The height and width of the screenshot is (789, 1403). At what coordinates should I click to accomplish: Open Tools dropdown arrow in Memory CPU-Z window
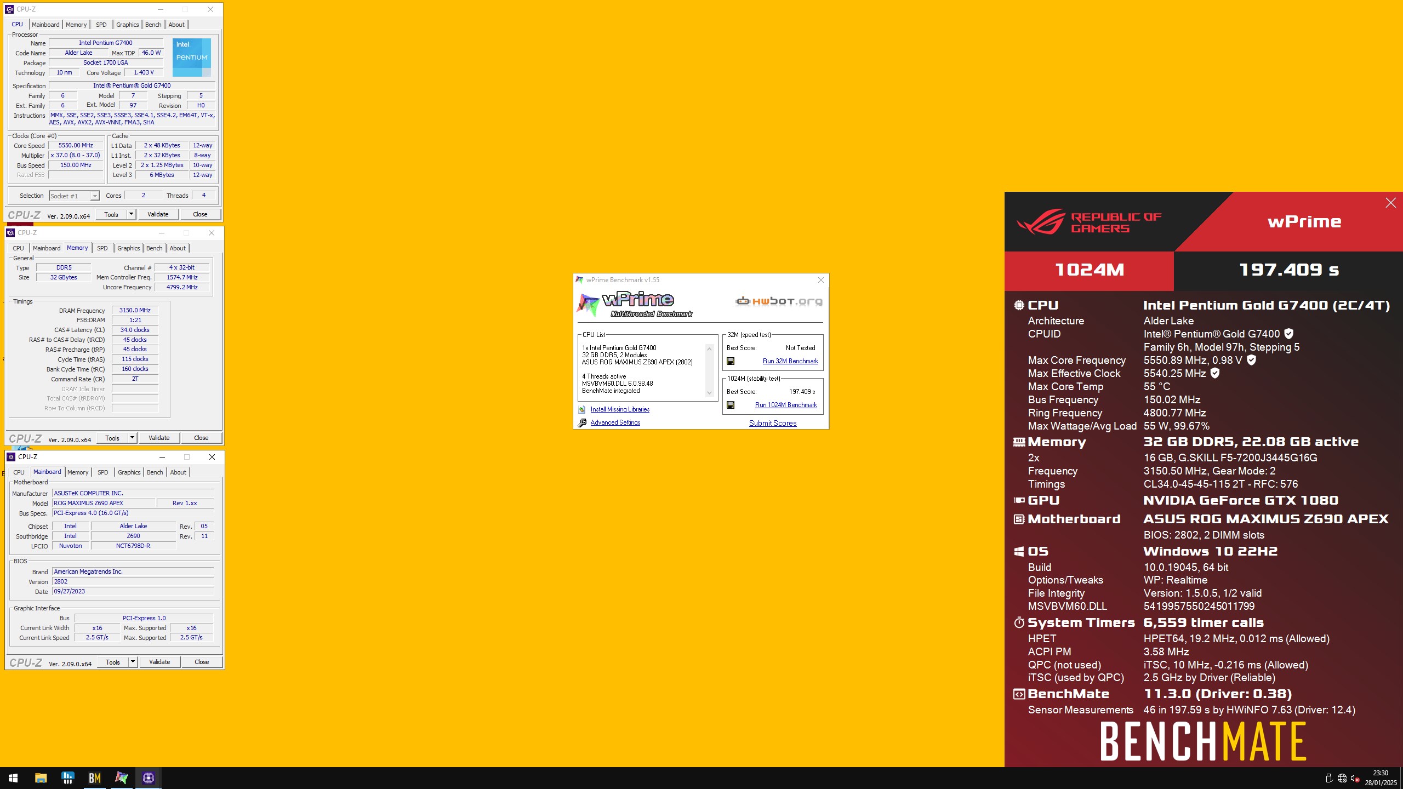(x=132, y=438)
